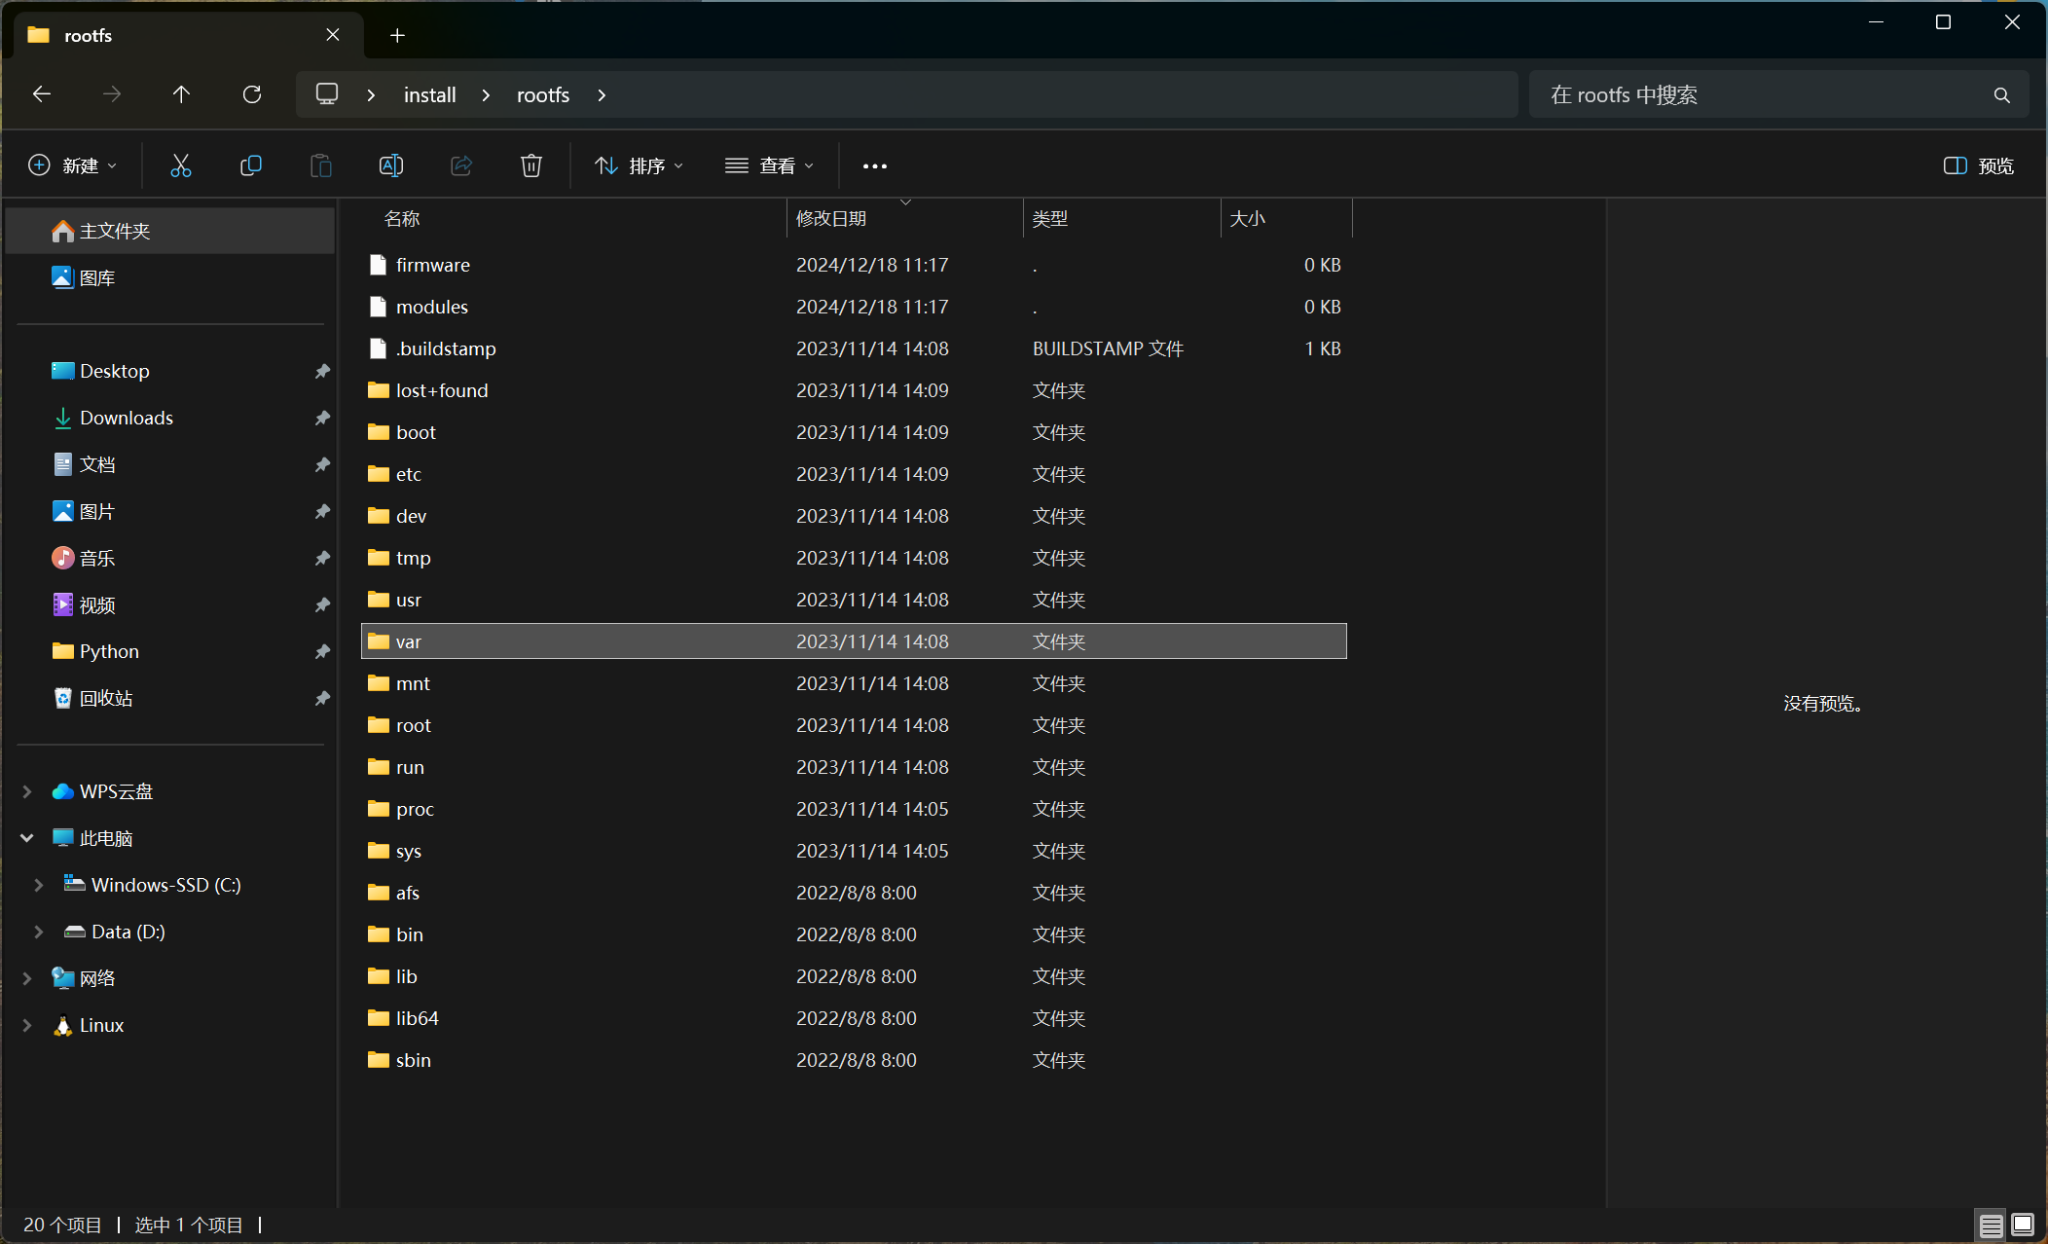The width and height of the screenshot is (2048, 1244).
Task: Click the Share icon in toolbar
Action: click(461, 165)
